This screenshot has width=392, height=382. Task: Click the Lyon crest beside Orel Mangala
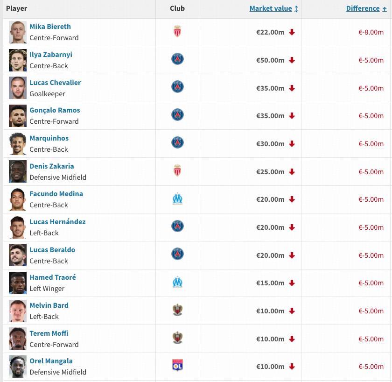tap(177, 366)
